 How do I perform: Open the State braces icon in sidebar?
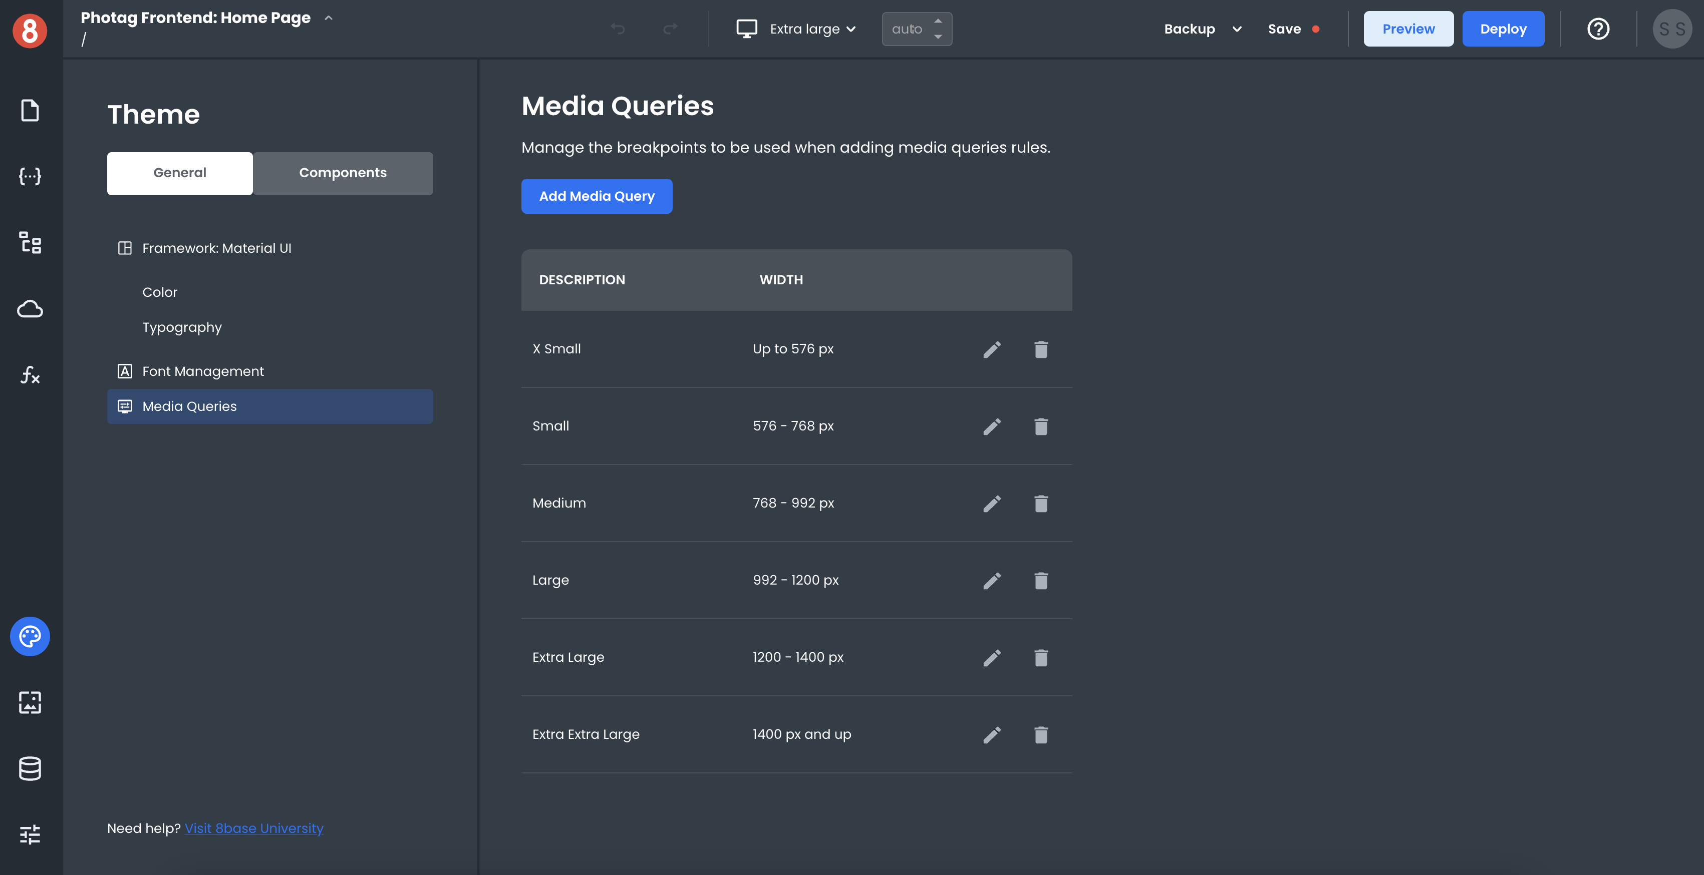pyautogui.click(x=30, y=176)
